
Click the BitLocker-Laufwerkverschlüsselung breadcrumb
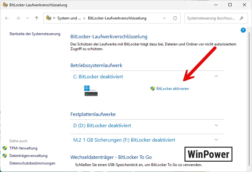click(117, 18)
